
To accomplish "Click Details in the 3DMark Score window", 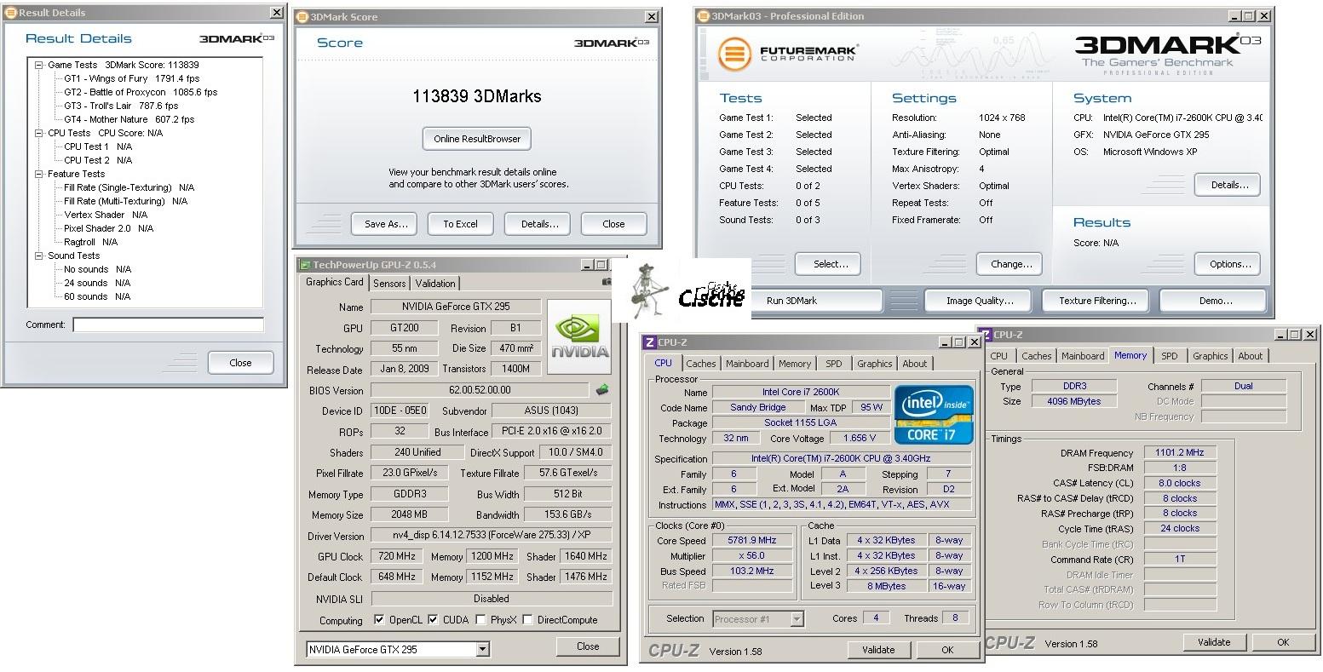I will (x=539, y=224).
